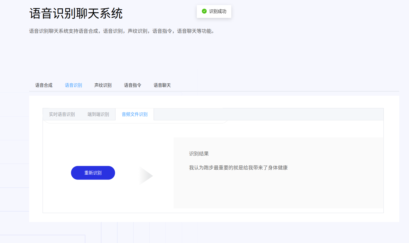Viewport: 409px width, 243px height.
Task: Select the 语音识别 tab
Action: pyautogui.click(x=73, y=85)
